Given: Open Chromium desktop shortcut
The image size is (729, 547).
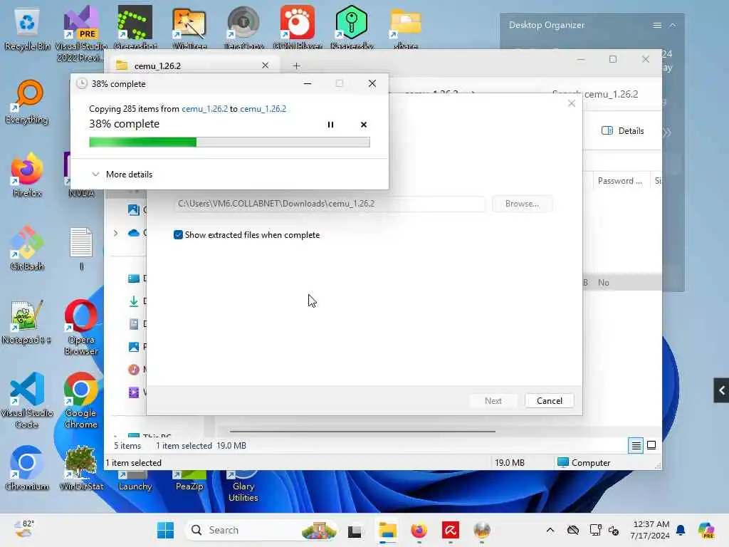Looking at the screenshot, I should click(x=27, y=469).
